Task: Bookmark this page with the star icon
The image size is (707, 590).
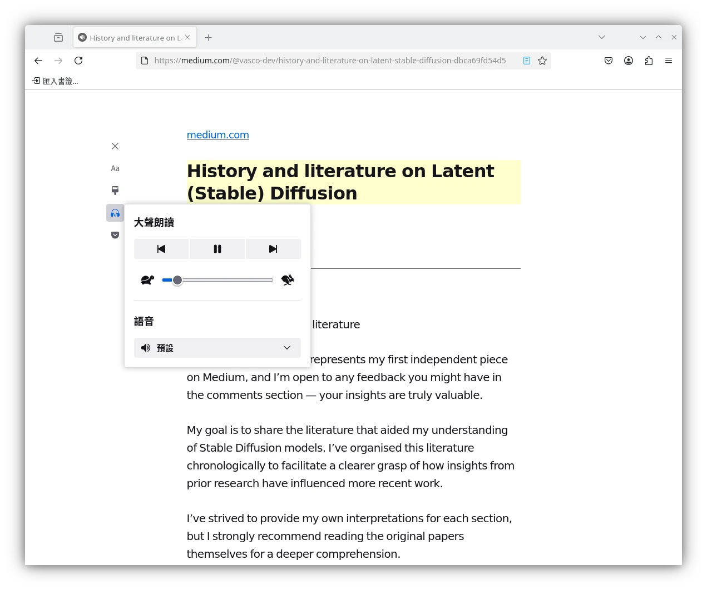Action: tap(542, 61)
